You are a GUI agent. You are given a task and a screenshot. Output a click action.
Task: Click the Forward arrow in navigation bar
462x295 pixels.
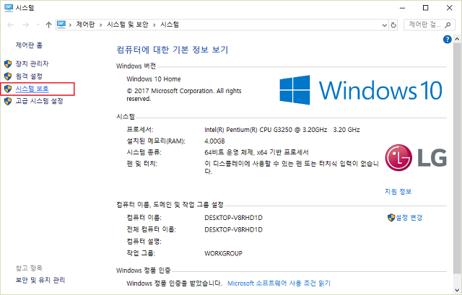[26, 25]
